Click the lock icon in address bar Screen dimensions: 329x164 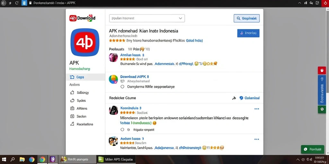31,3
